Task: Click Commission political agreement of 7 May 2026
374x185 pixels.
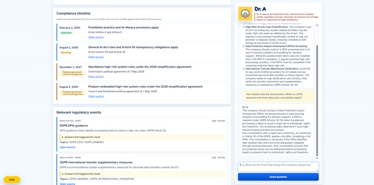Action: 116,71
